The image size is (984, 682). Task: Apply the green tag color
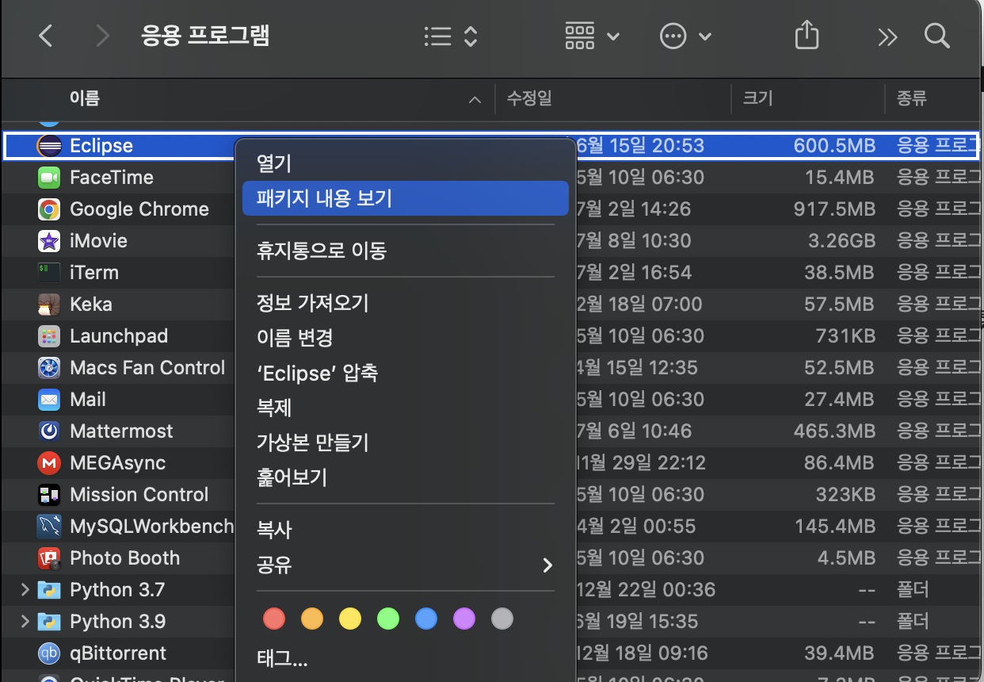pos(388,619)
